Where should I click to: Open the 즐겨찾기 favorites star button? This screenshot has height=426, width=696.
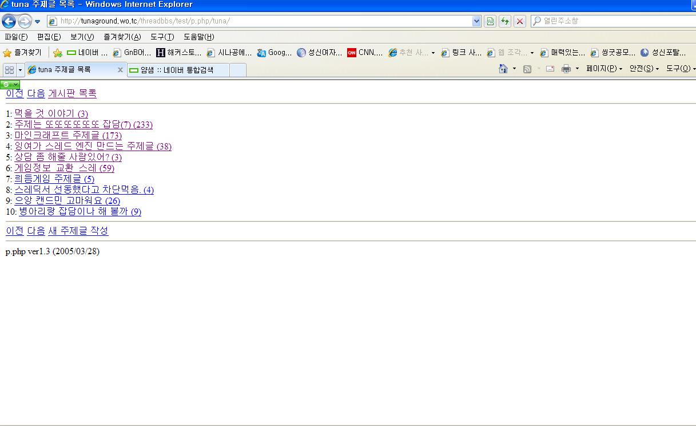23,53
